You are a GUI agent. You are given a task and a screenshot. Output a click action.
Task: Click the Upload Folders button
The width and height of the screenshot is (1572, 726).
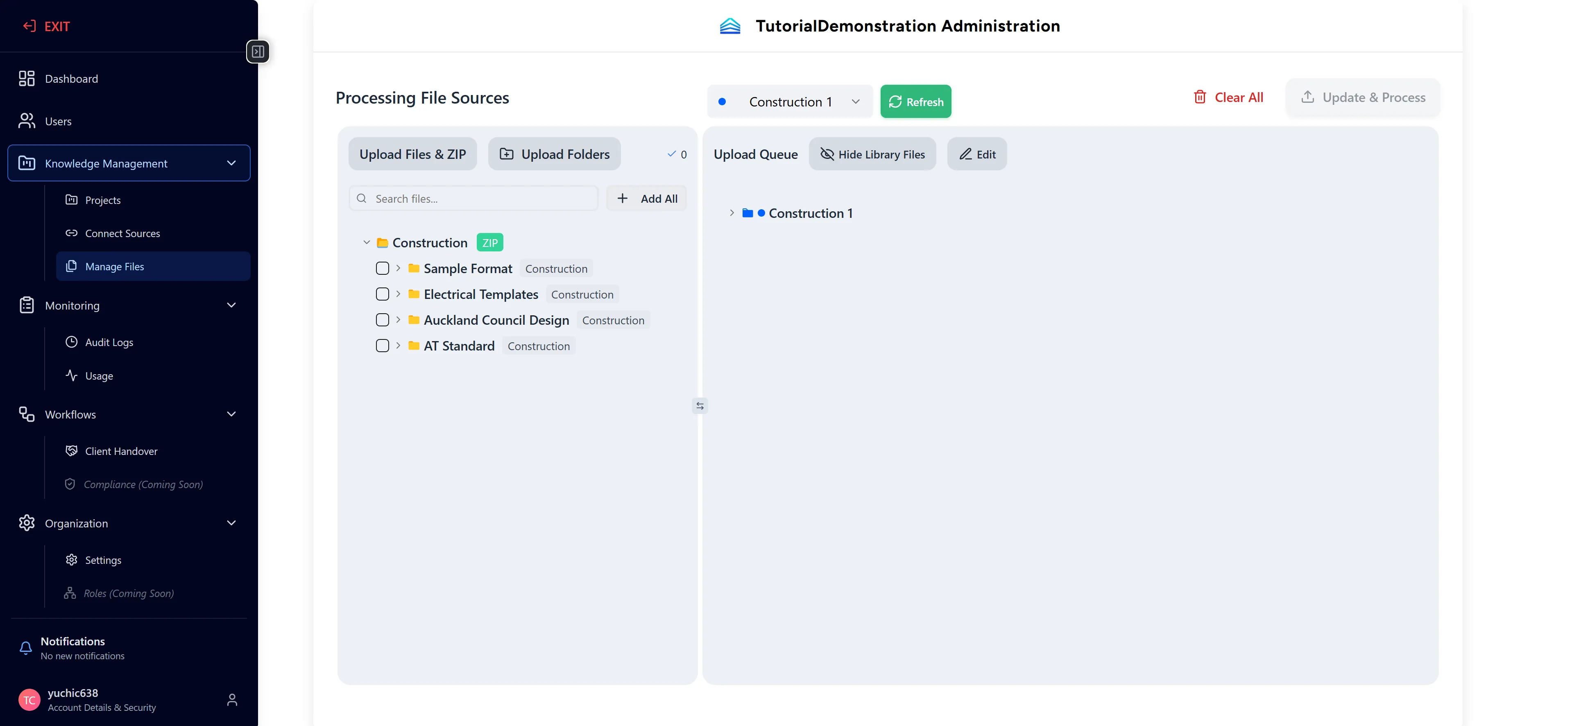pos(554,154)
